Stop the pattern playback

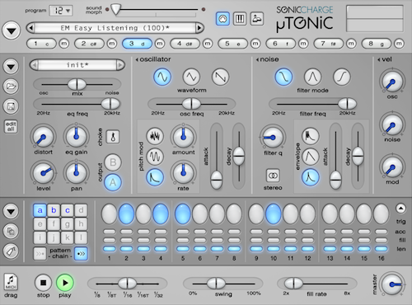point(43,283)
